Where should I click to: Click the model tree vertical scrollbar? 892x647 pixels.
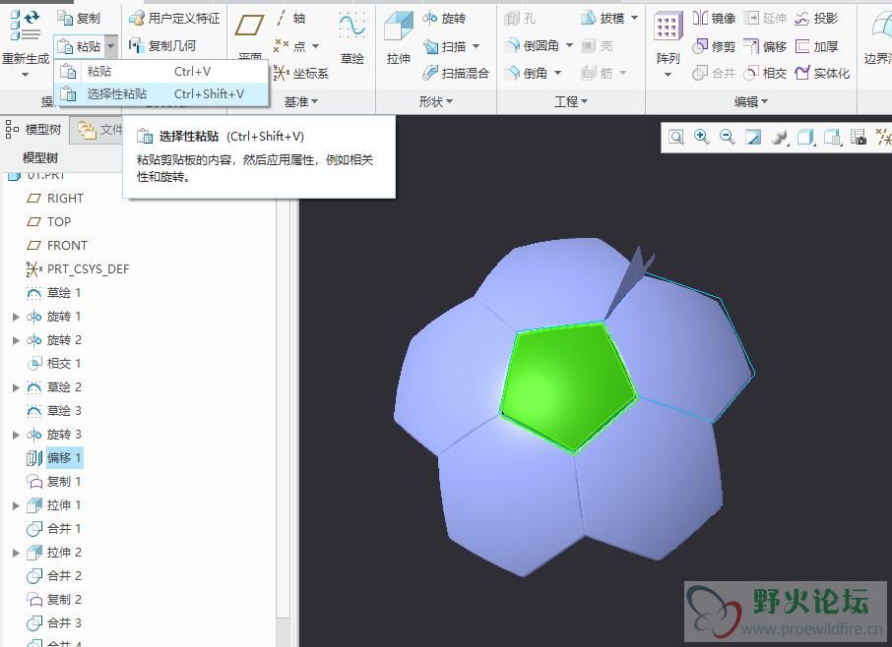pyautogui.click(x=284, y=409)
